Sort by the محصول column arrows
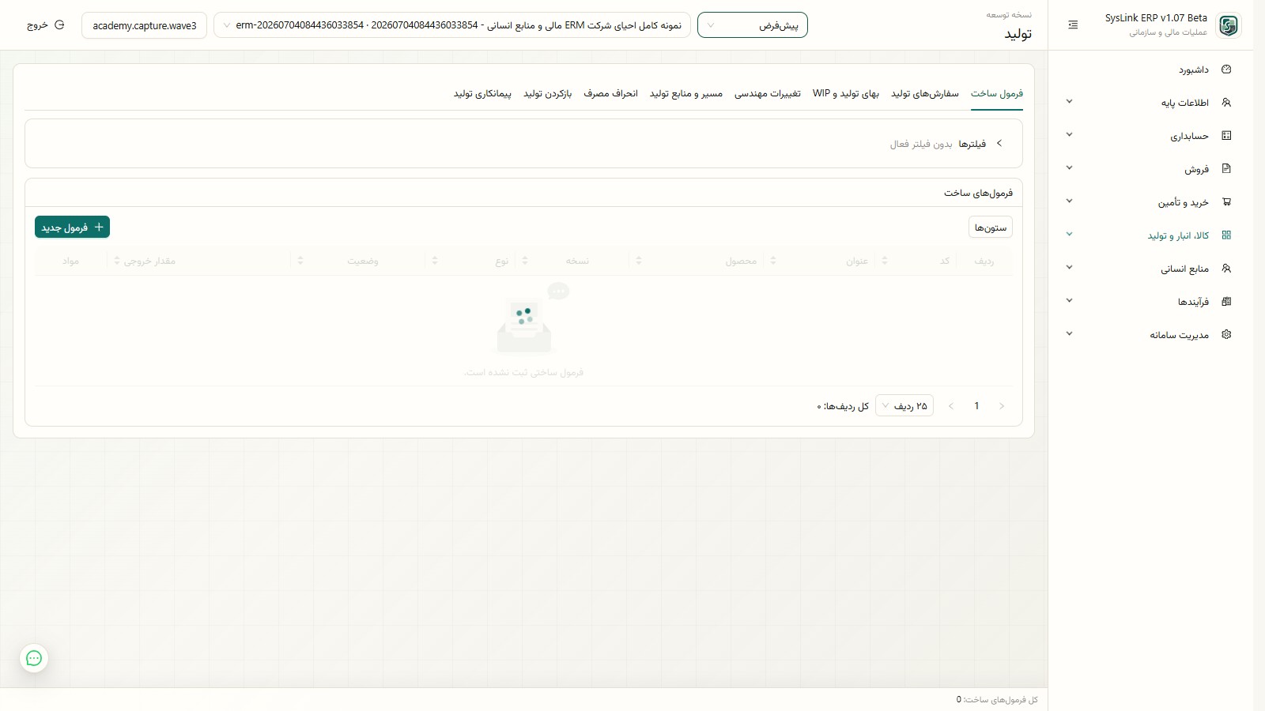 tap(639, 261)
